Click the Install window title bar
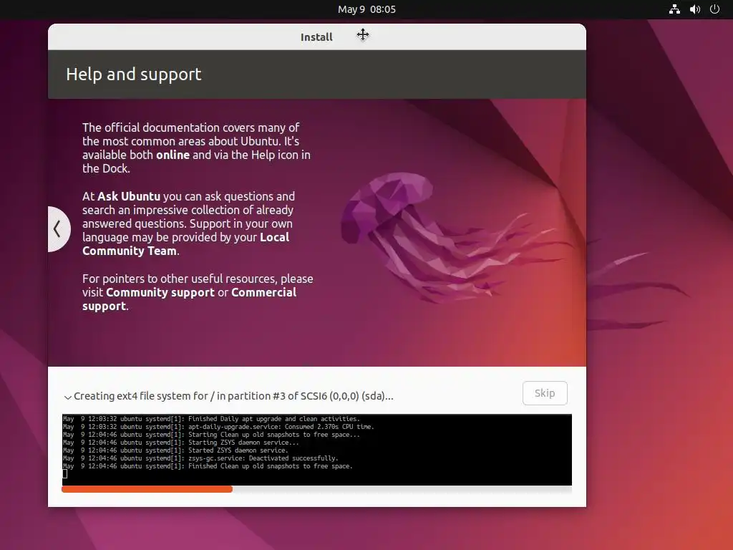This screenshot has height=550, width=733. [316, 37]
